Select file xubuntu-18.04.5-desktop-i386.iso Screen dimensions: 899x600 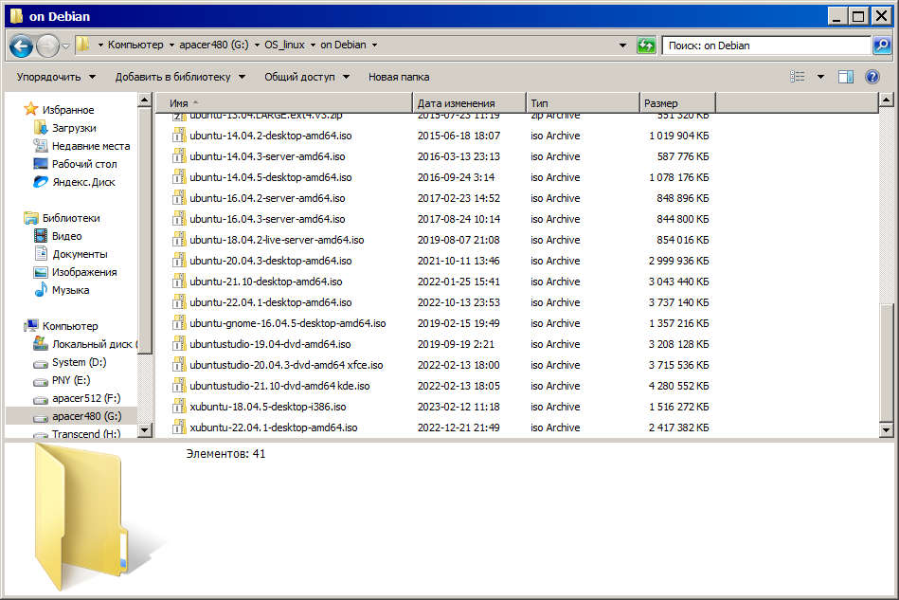[268, 407]
